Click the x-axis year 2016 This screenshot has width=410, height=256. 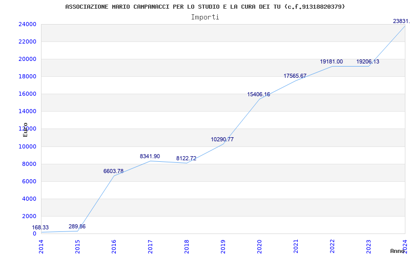(x=114, y=247)
